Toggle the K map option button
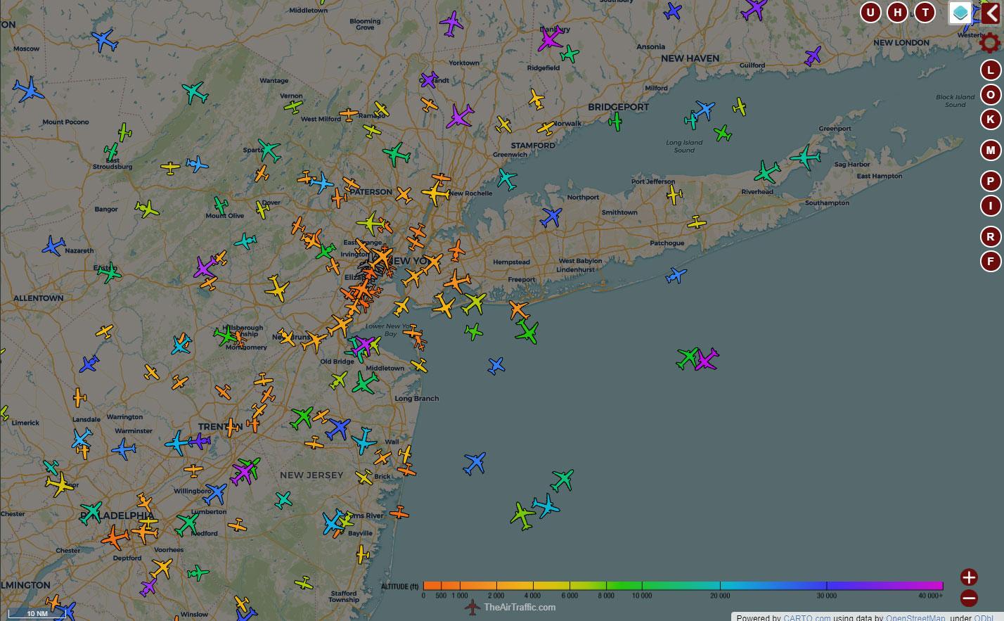 click(x=991, y=120)
